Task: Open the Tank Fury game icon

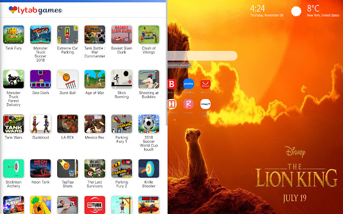Action: tap(13, 34)
